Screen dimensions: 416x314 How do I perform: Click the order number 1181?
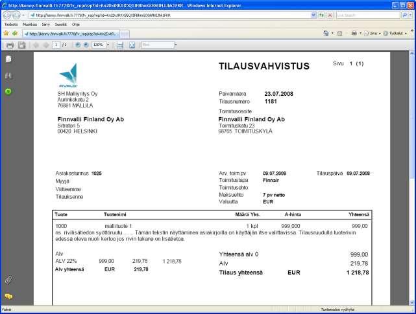pos(271,102)
